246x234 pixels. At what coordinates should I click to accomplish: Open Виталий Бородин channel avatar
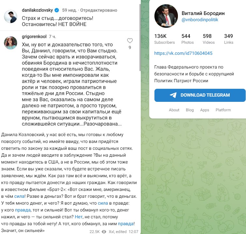pyautogui.click(x=166, y=16)
